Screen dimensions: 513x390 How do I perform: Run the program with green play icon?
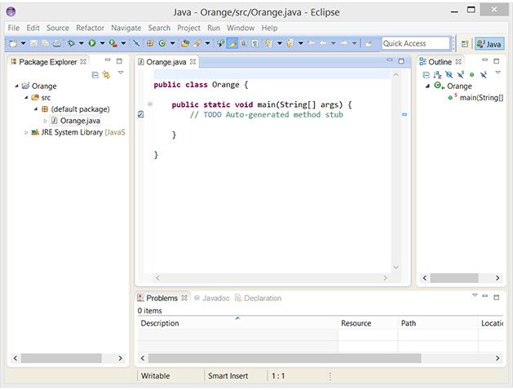(x=92, y=43)
